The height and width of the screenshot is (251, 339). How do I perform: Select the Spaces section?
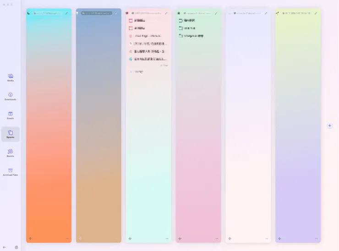[11, 134]
